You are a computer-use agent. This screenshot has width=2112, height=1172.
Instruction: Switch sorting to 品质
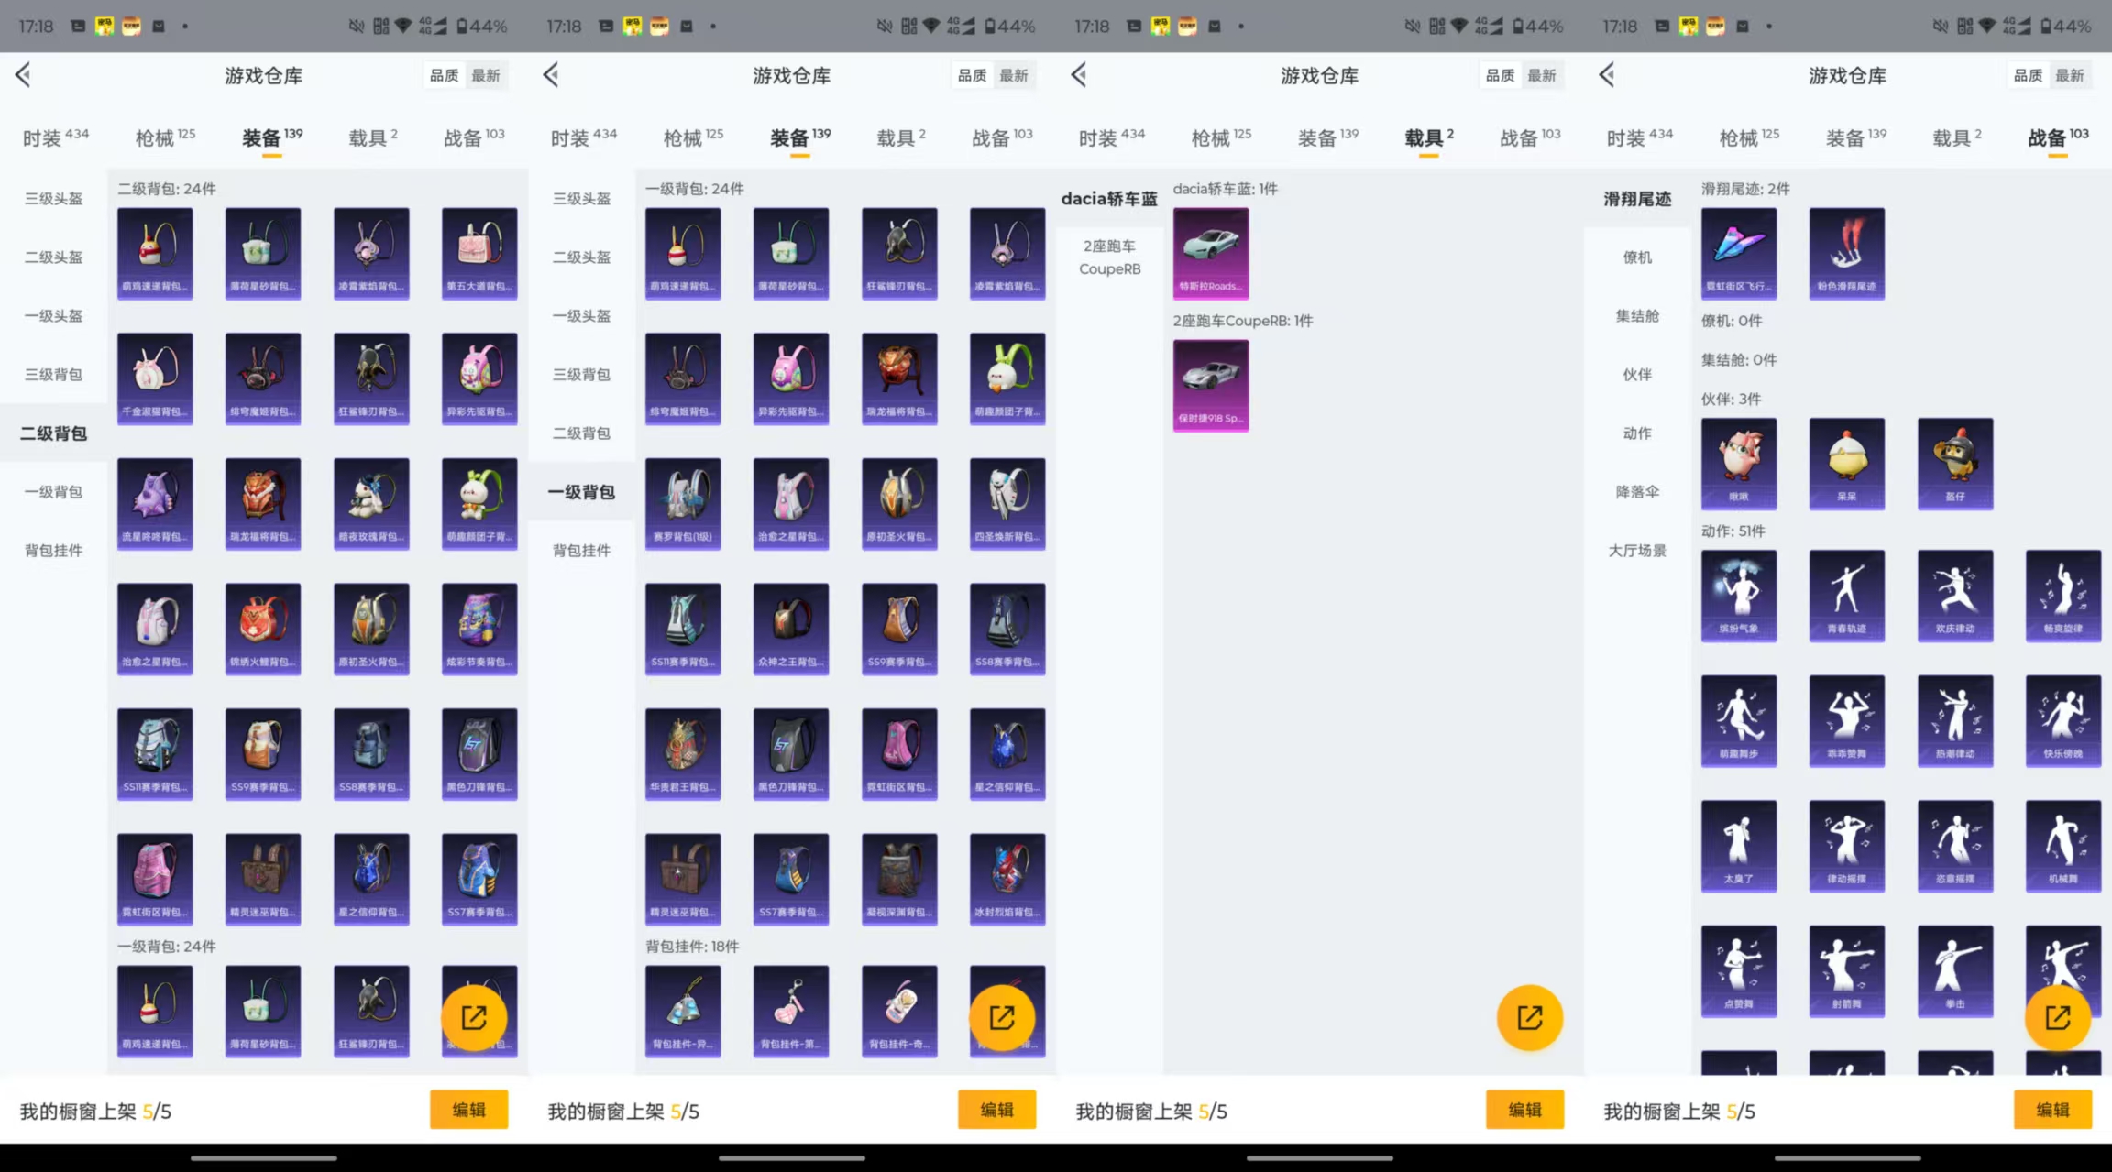point(444,75)
